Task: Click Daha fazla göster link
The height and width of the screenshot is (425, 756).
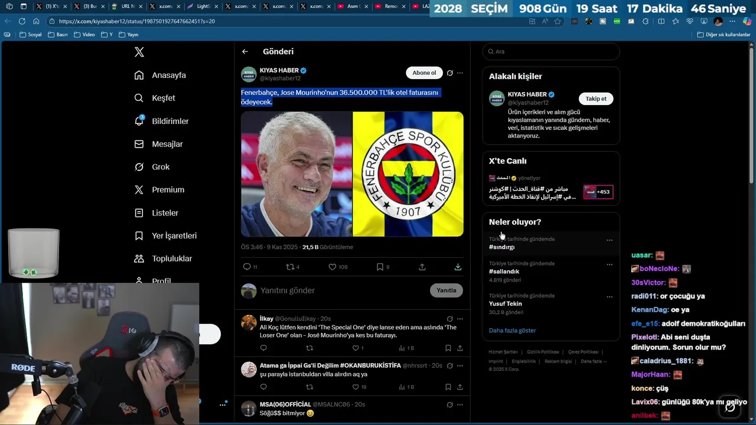Action: point(513,331)
